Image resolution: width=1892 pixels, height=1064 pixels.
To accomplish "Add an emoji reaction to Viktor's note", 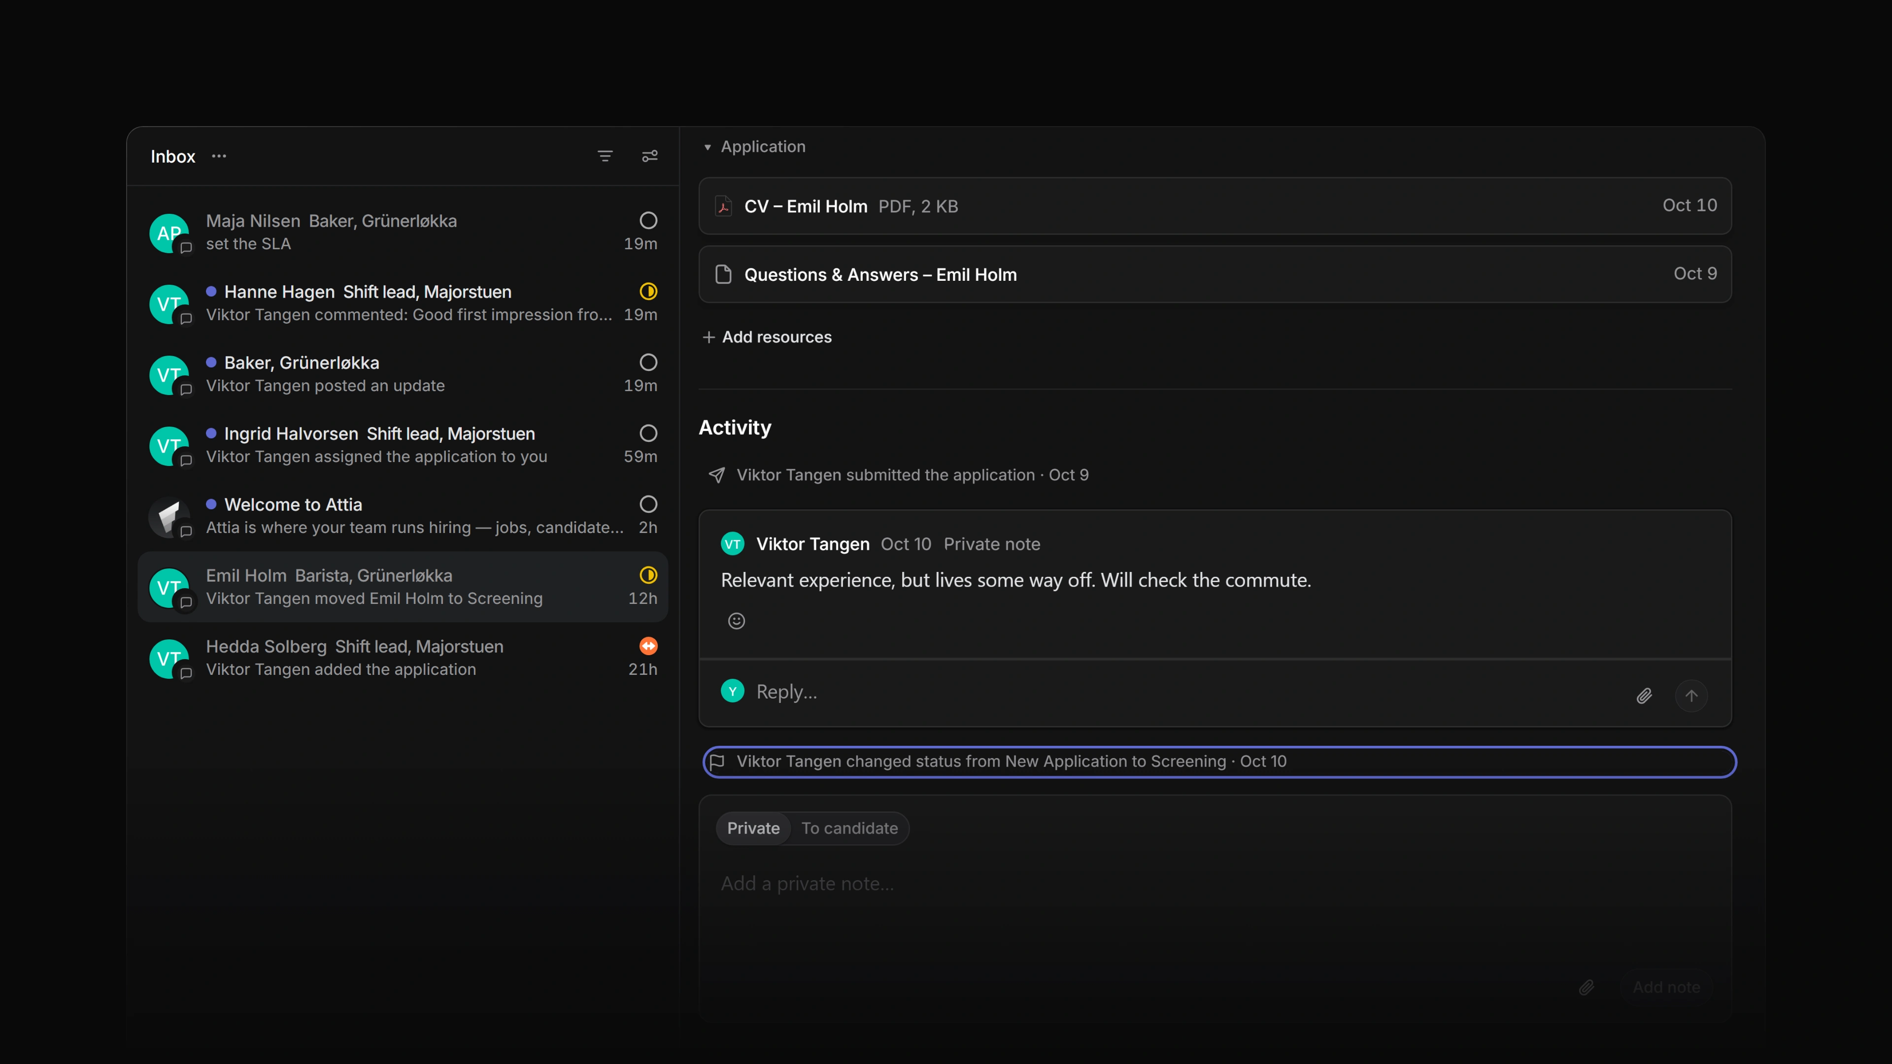I will pos(736,621).
